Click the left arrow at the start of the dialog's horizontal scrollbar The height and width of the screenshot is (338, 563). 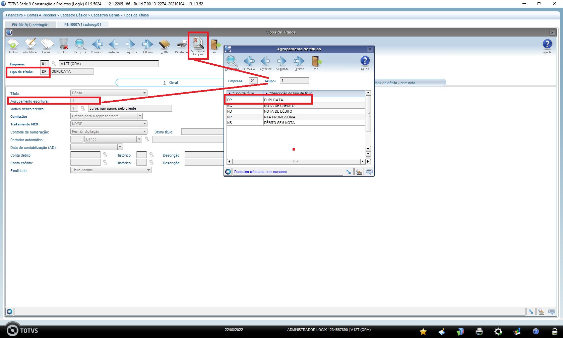230,162
